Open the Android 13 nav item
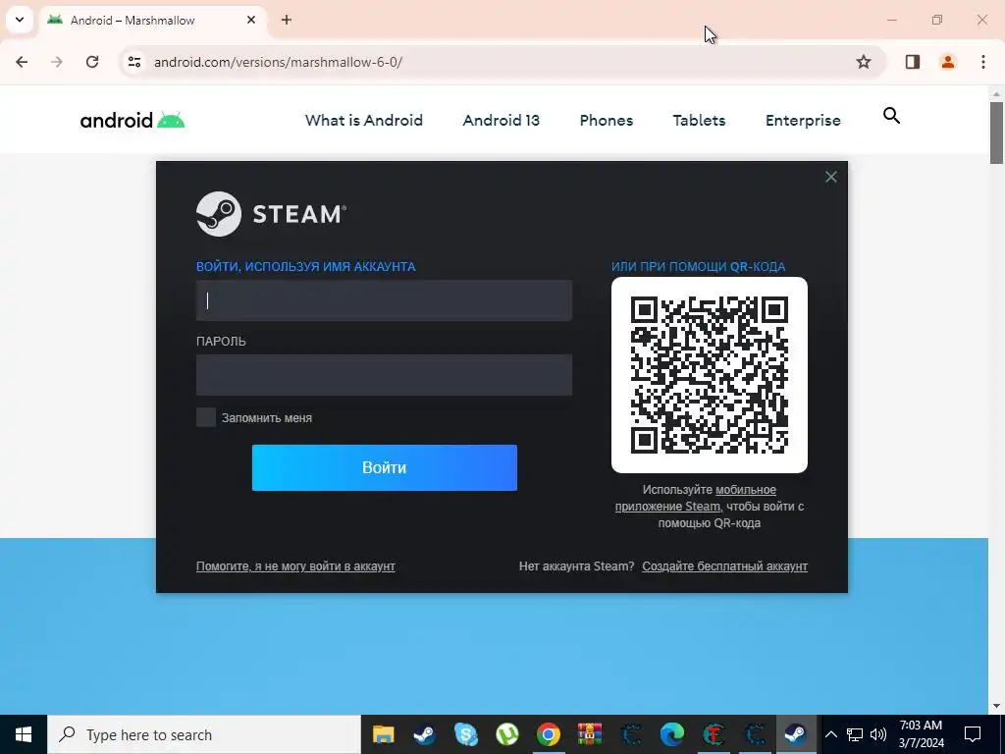Screen dimensions: 1005x754 point(502,120)
